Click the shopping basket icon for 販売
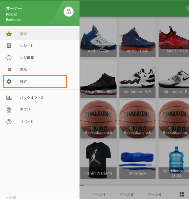 pyautogui.click(x=9, y=34)
